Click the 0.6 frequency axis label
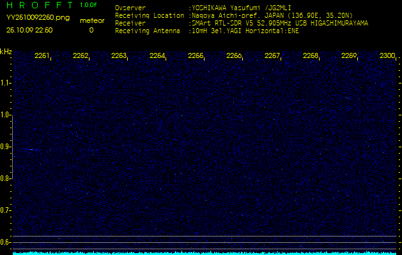Viewport: 402px width, 255px height. coord(6,242)
